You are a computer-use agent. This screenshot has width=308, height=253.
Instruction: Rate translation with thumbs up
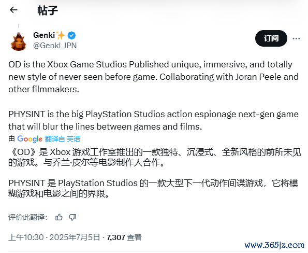pos(59,217)
